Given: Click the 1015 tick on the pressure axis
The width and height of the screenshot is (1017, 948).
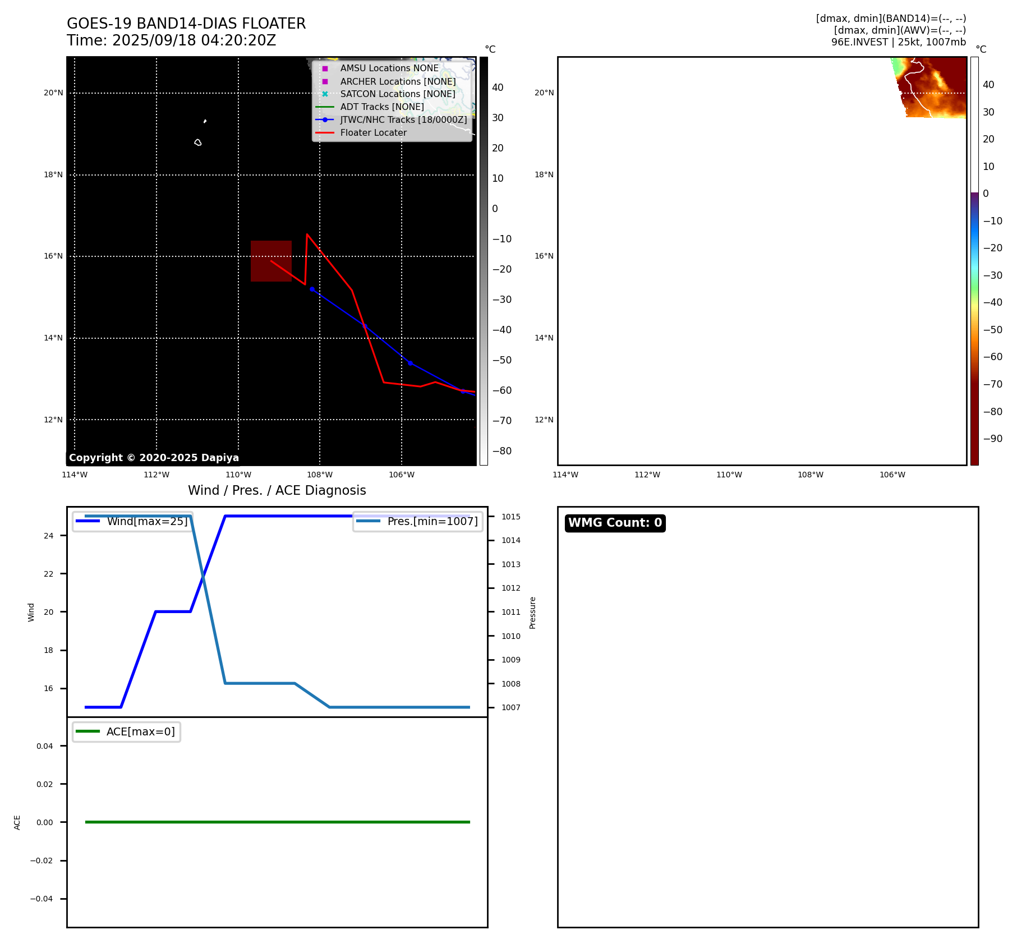Looking at the screenshot, I should pos(511,517).
